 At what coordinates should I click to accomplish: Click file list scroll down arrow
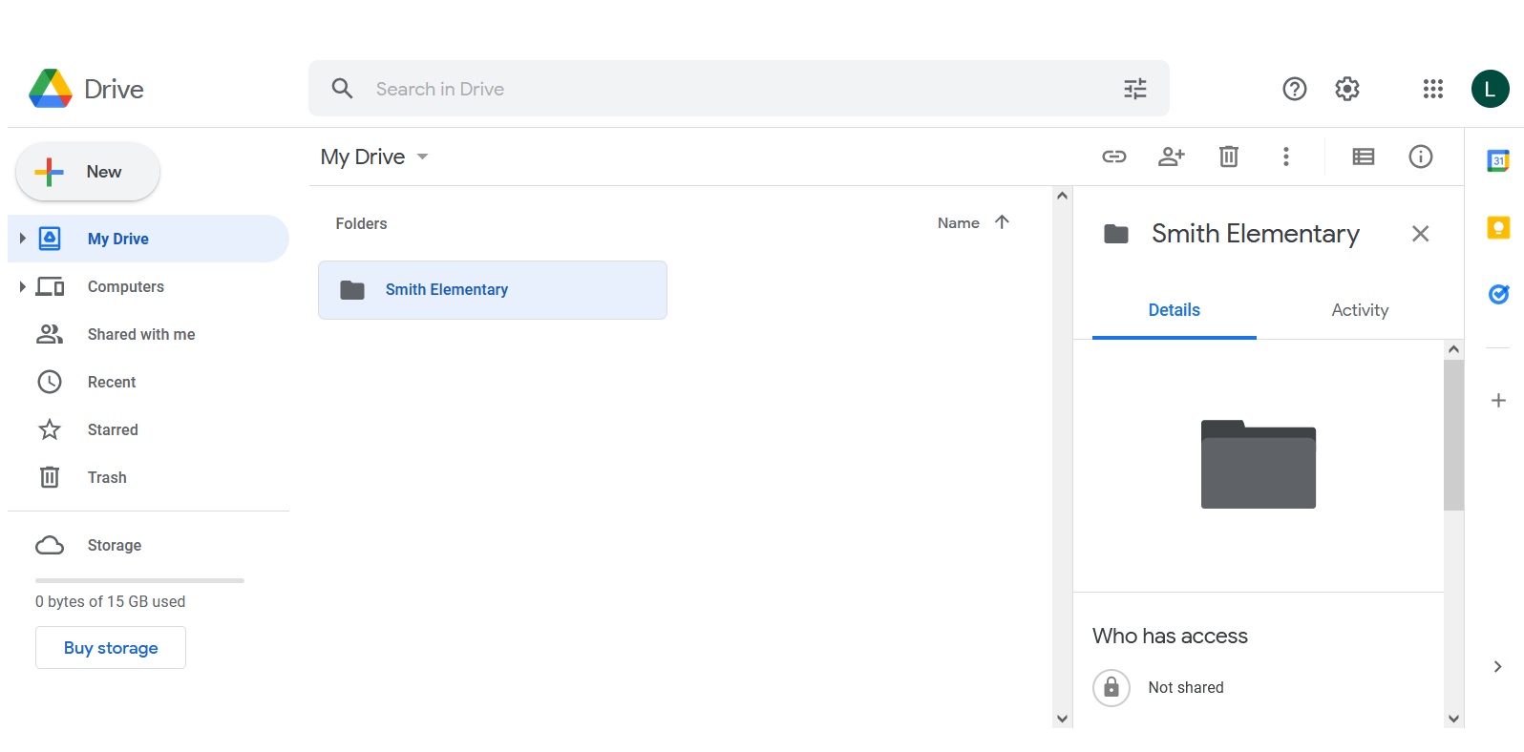1063,719
